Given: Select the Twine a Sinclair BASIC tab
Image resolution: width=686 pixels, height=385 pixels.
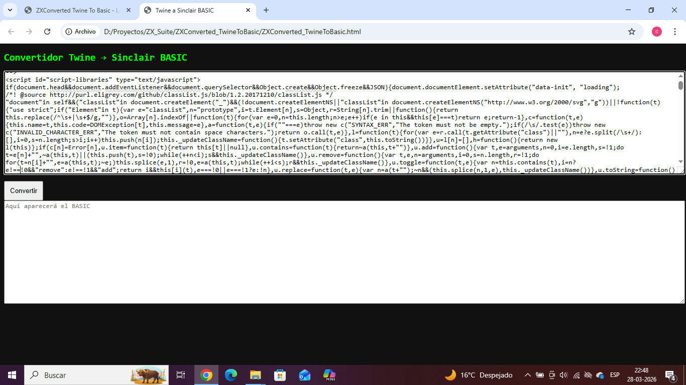Looking at the screenshot, I should pos(197,10).
